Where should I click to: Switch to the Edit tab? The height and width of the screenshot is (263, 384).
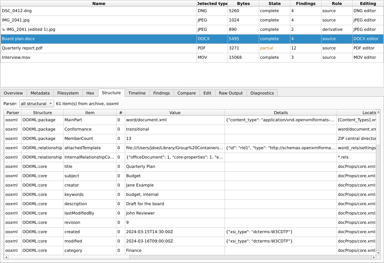[207, 93]
